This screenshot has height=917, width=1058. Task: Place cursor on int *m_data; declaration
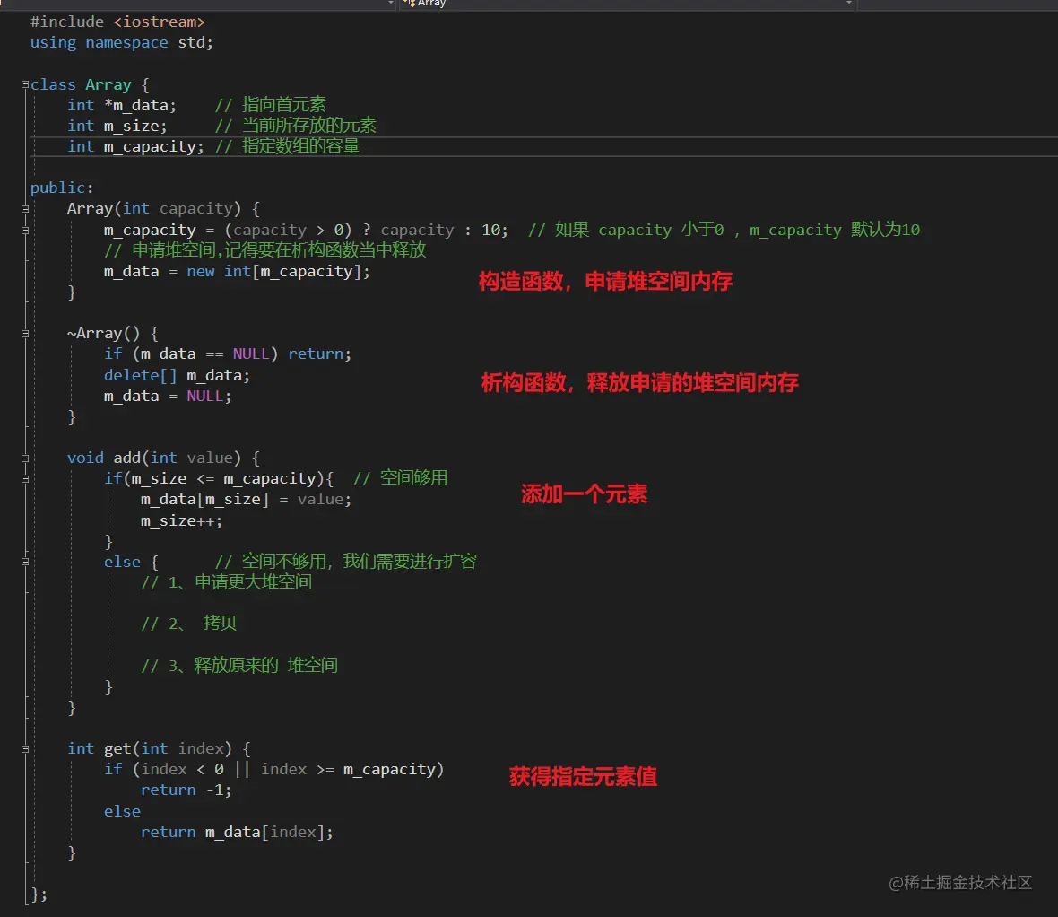121,105
